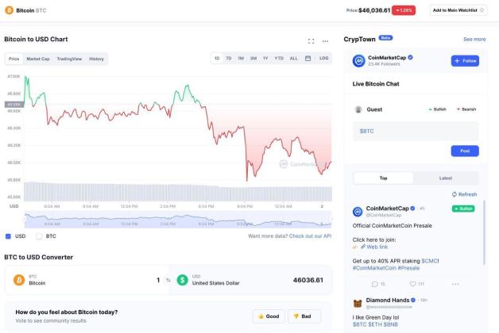This screenshot has height=333, width=499.
Task: Vote Good on Bitcoin sentiment
Action: (269, 316)
